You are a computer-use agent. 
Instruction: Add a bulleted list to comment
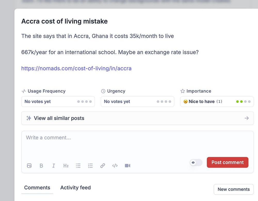[x=78, y=166]
